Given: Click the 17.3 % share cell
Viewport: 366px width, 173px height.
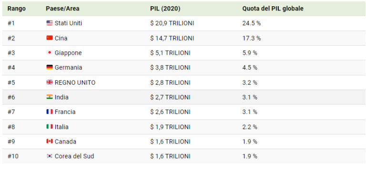Looking at the screenshot, I should pos(252,38).
